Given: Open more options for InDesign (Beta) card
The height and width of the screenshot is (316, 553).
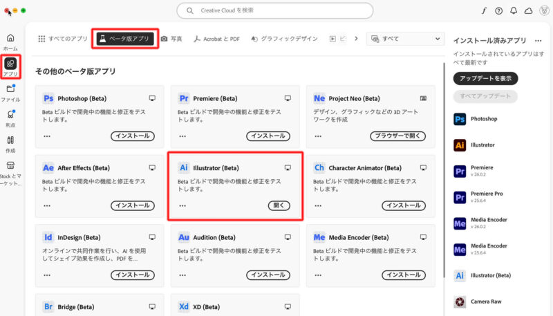Looking at the screenshot, I should point(47,275).
